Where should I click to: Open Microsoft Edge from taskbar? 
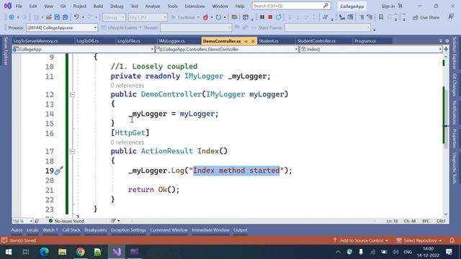[x=45, y=252]
